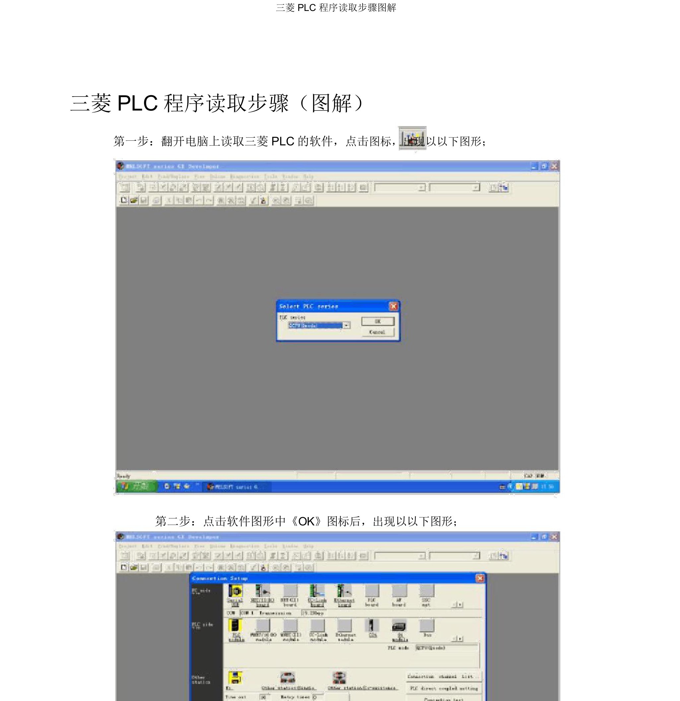Click OK in Select PLC series dialog
Screen dimensions: 680x701
click(x=377, y=321)
